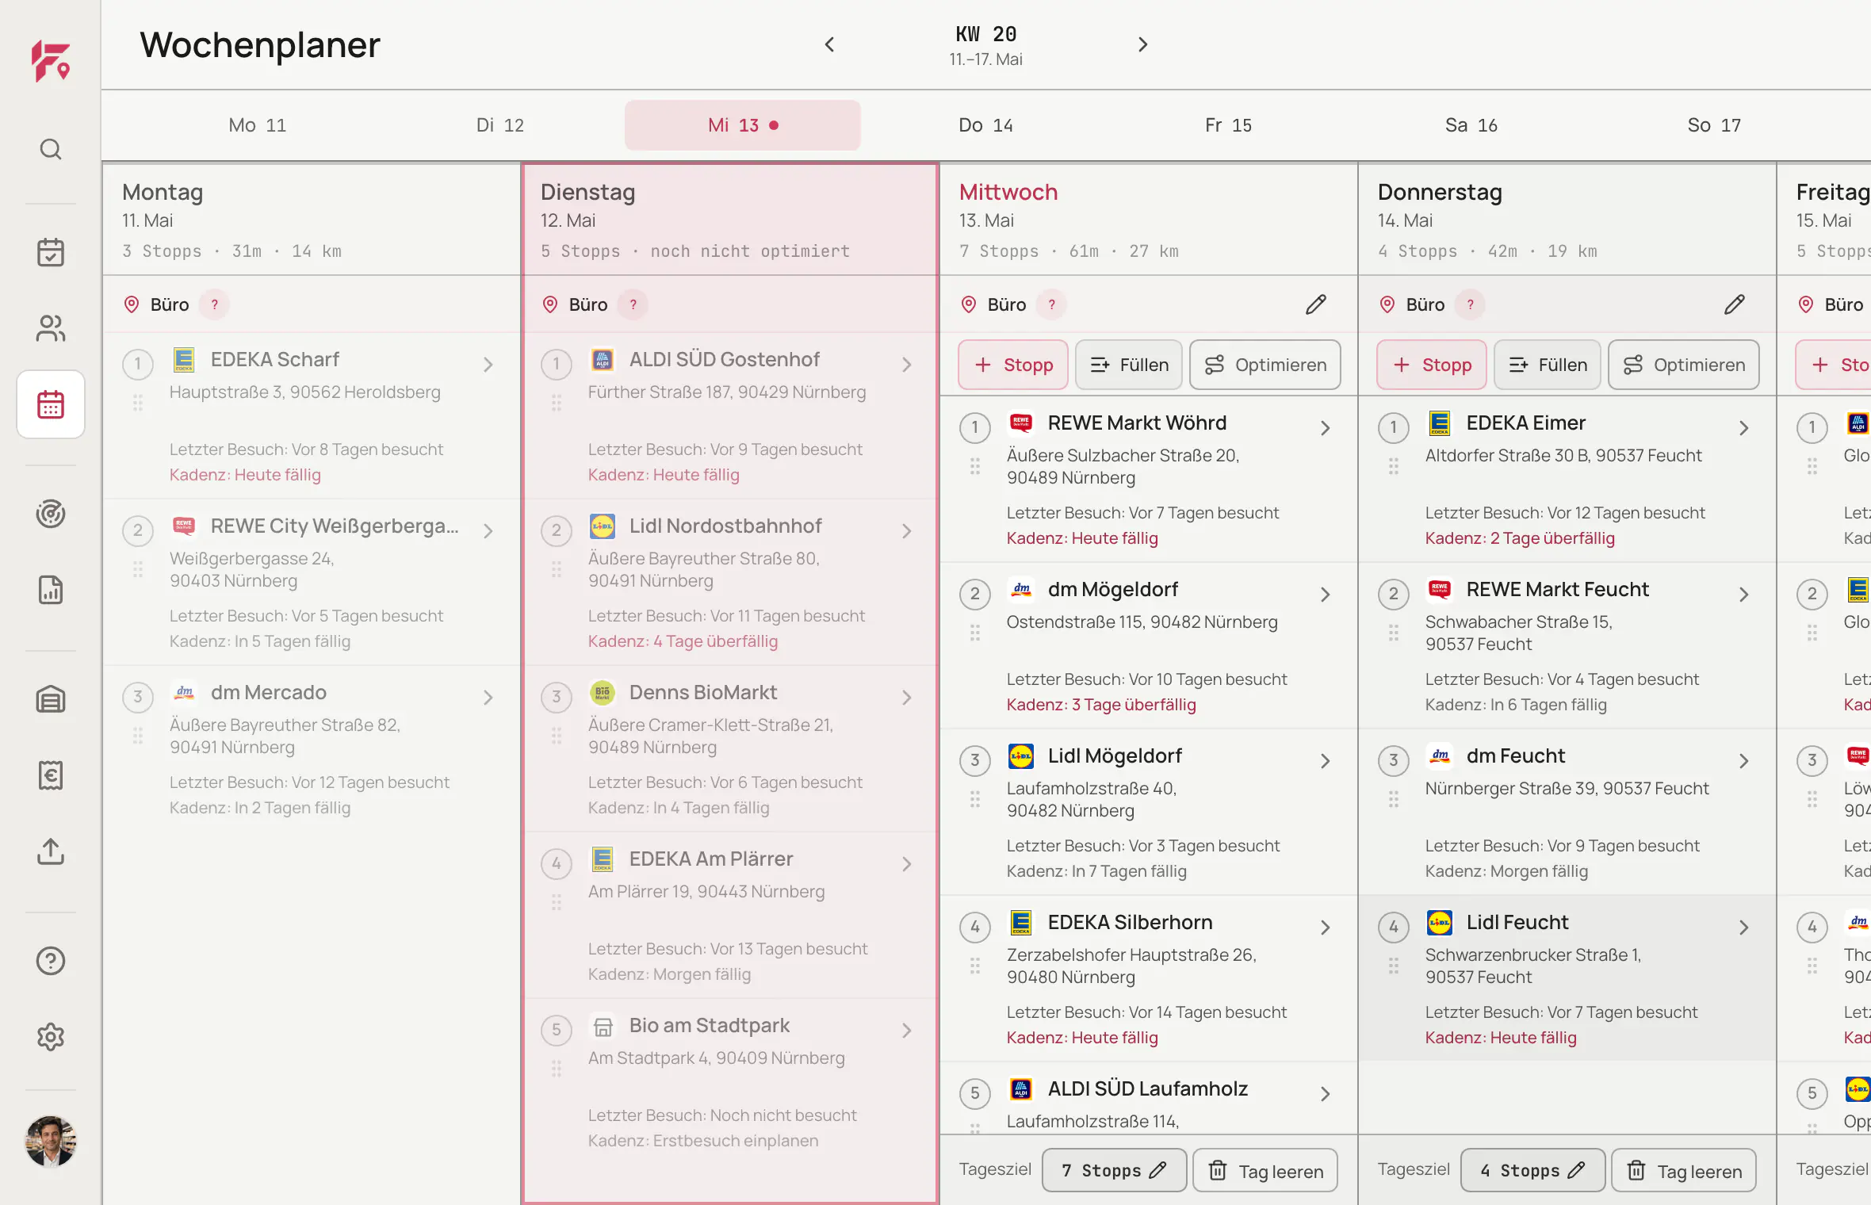Image resolution: width=1871 pixels, height=1205 pixels.
Task: Open the contacts people icon in sidebar
Action: point(51,327)
